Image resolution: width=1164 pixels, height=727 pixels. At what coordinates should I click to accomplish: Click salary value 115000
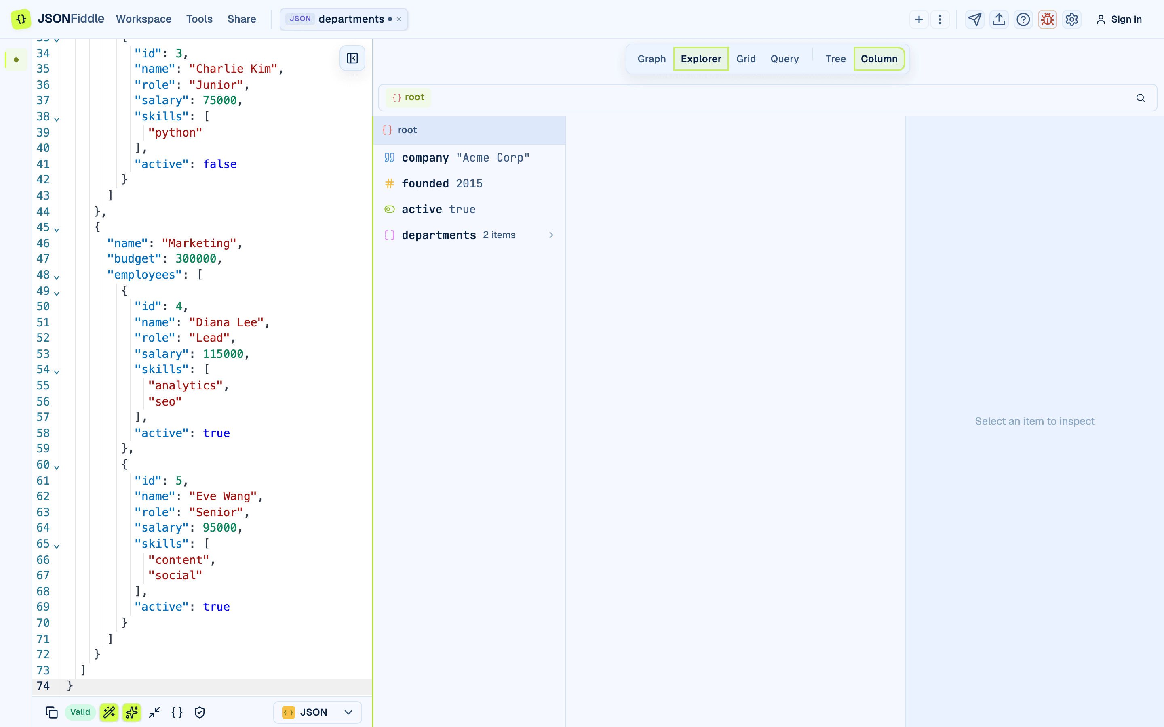(223, 354)
